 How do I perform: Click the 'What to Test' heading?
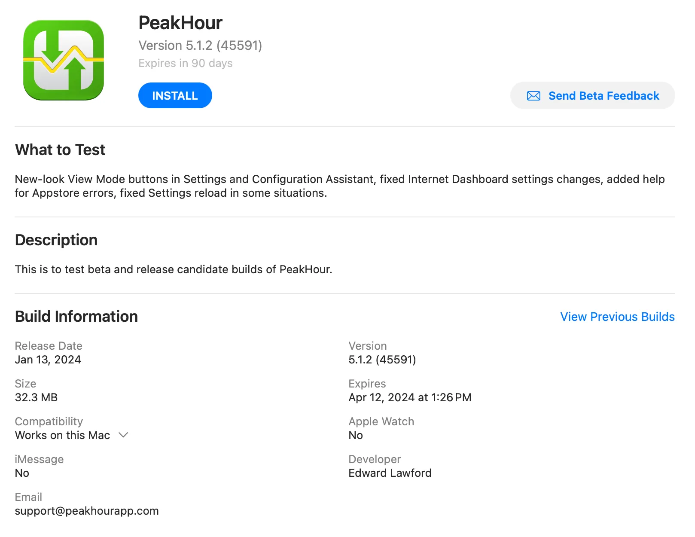60,150
